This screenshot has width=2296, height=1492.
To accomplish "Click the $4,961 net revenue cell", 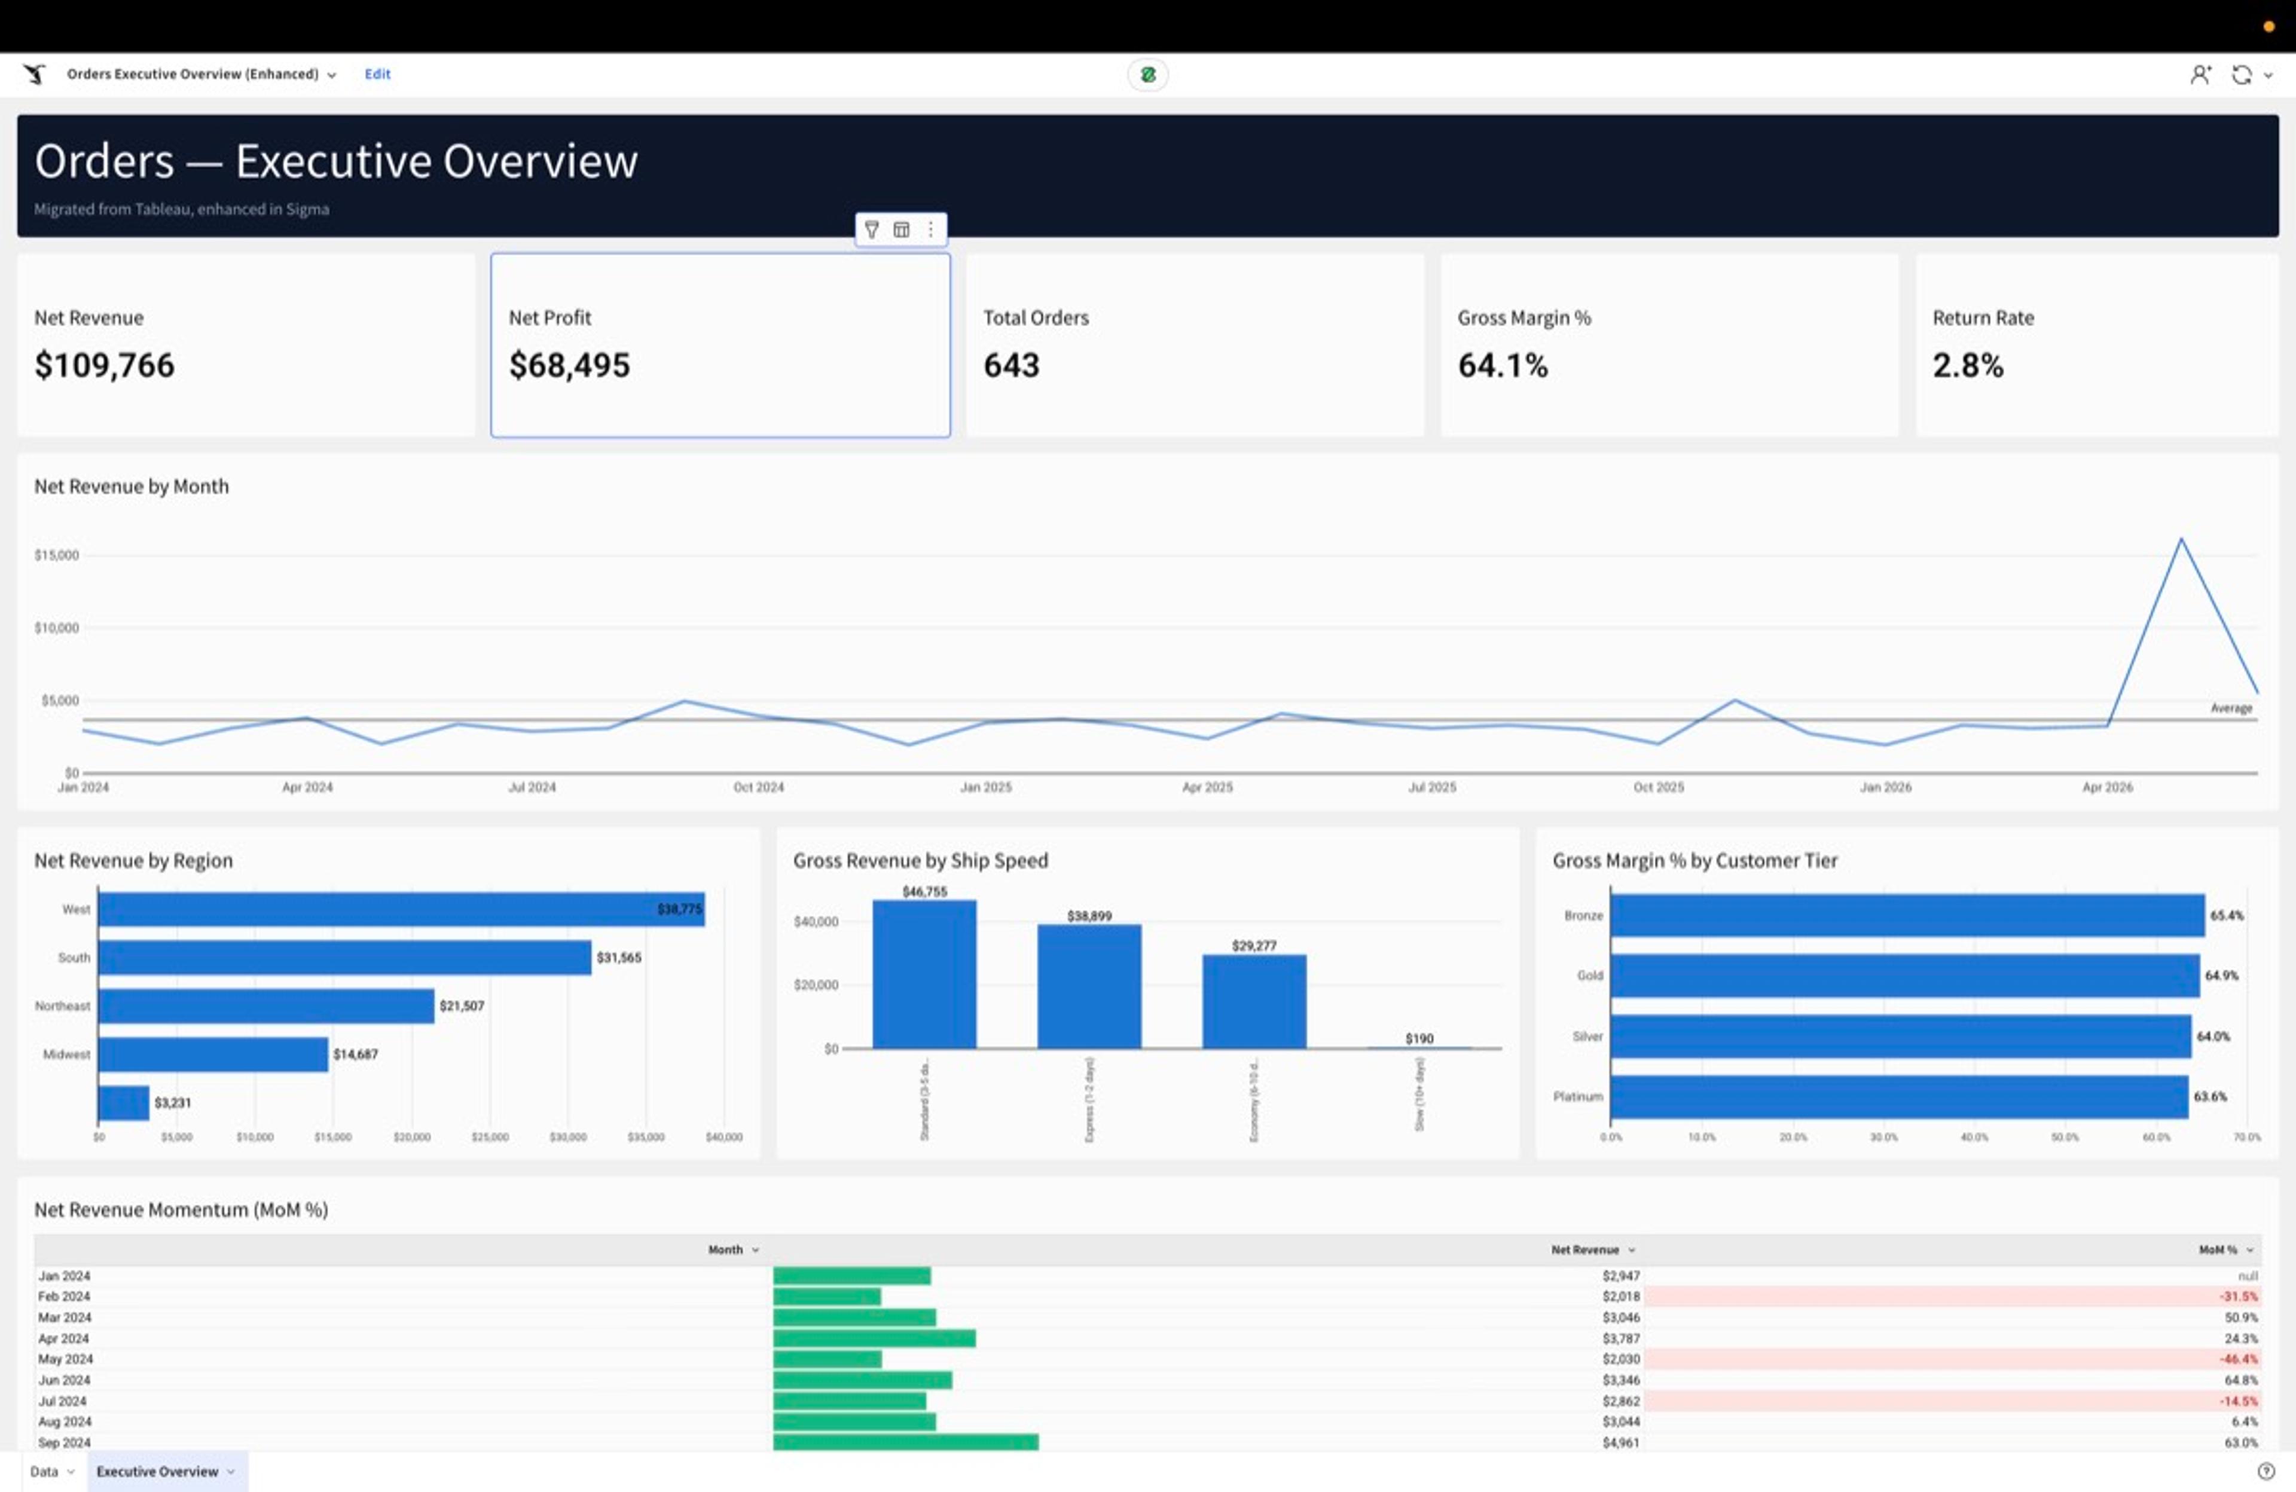I will [x=1621, y=1443].
